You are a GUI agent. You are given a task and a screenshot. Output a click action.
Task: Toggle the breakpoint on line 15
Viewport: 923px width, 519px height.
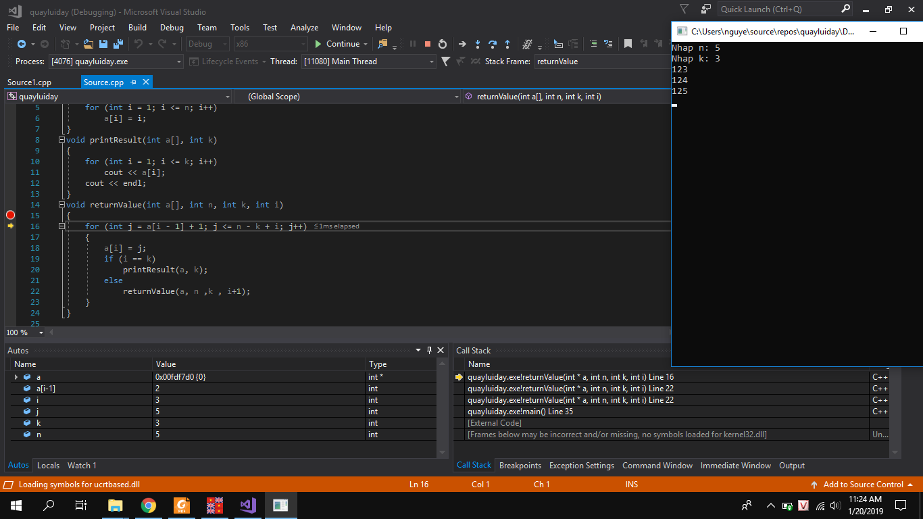(10, 215)
